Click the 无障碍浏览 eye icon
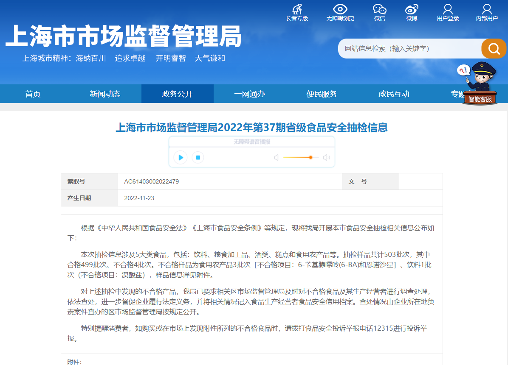This screenshot has width=508, height=365. [340, 9]
